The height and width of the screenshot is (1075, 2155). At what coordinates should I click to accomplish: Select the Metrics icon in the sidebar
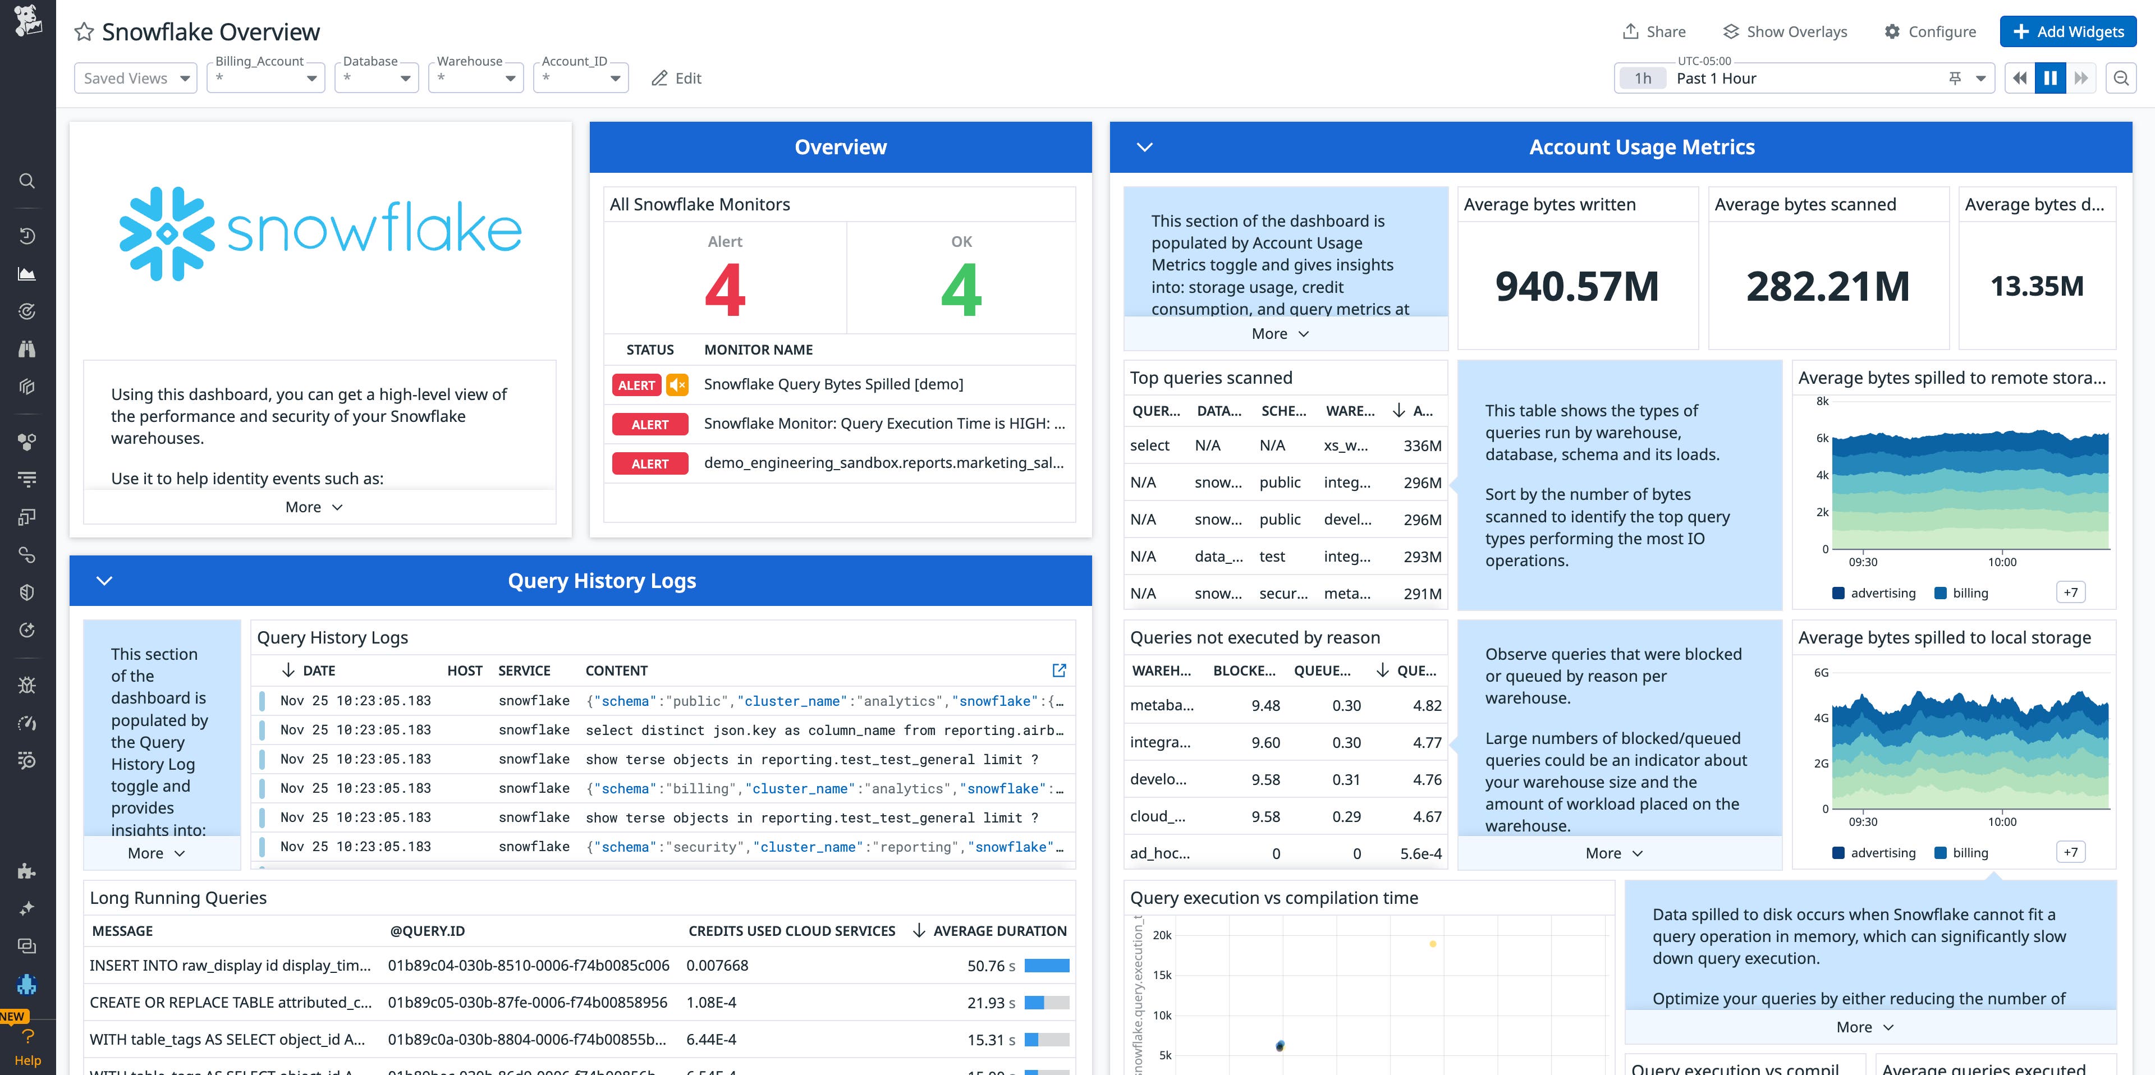tap(27, 274)
